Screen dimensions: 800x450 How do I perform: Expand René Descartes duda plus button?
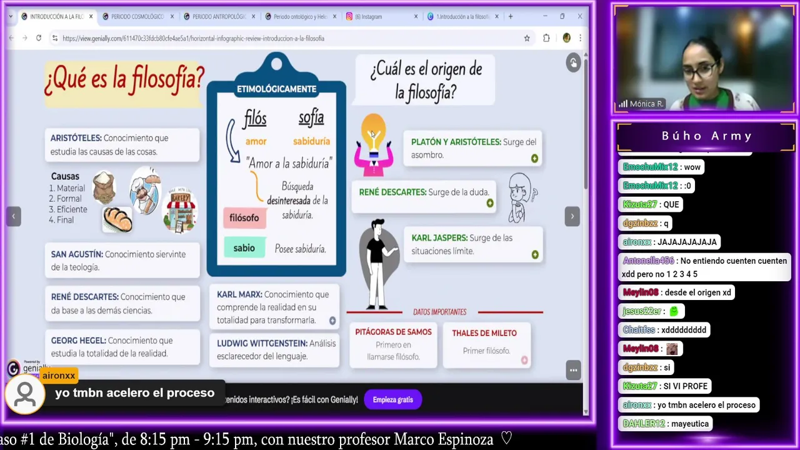490,203
